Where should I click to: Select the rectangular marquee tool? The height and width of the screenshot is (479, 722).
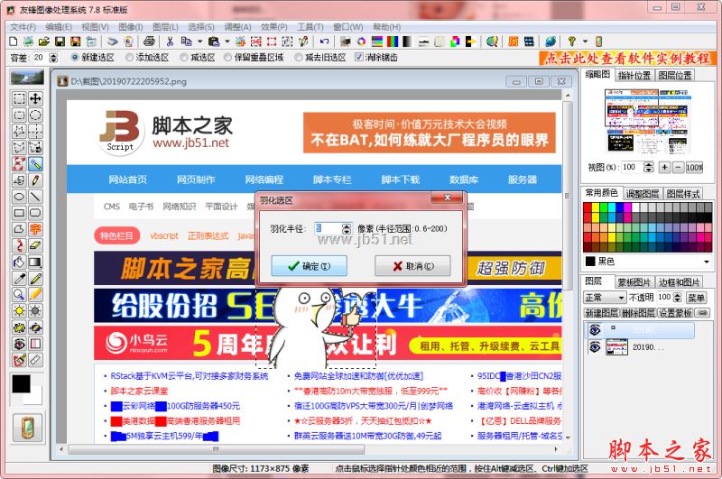19,98
